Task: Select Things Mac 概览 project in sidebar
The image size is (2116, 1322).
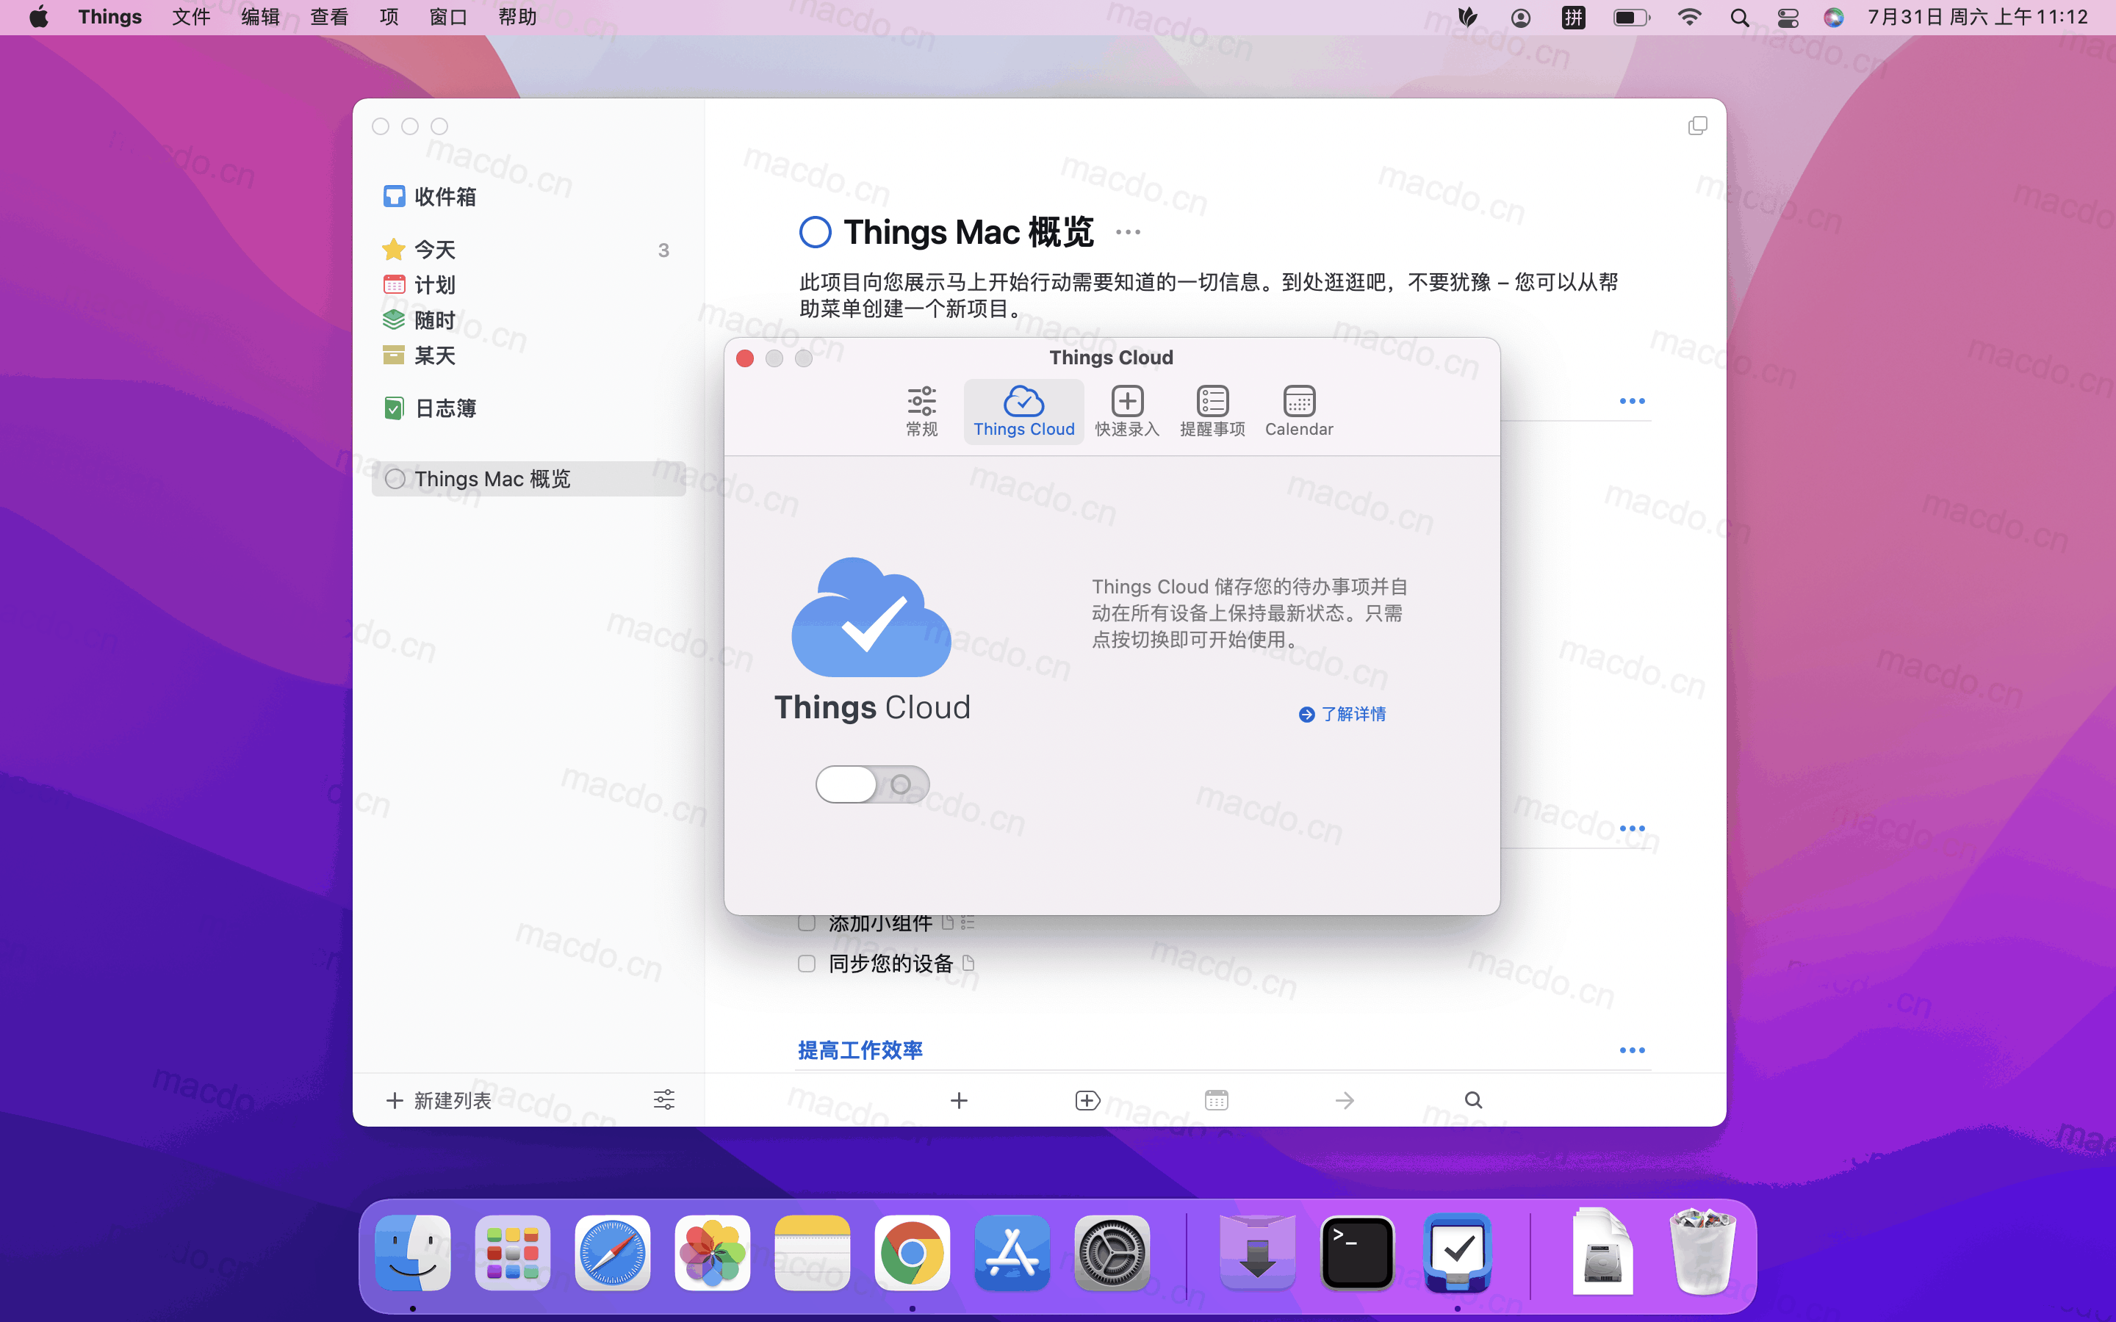Action: coord(528,479)
